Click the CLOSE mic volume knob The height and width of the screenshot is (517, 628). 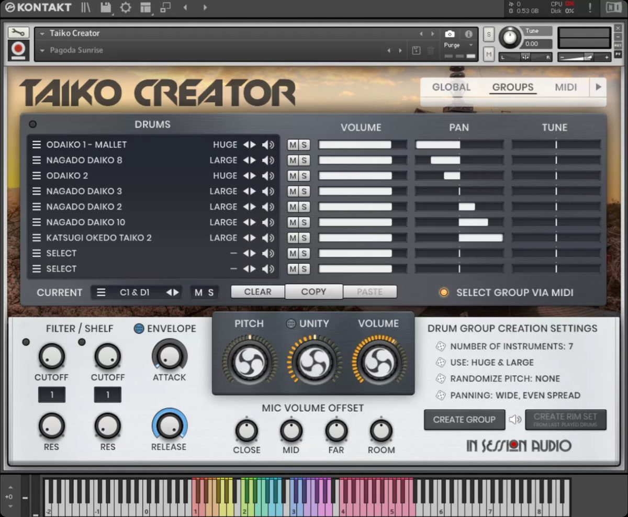point(246,431)
